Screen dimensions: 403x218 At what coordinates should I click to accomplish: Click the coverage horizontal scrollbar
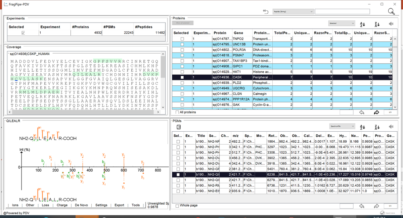pos(83,112)
